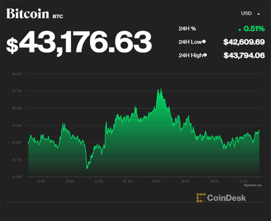Select the BTC ticker label
This screenshot has width=271, height=221.
click(x=58, y=16)
